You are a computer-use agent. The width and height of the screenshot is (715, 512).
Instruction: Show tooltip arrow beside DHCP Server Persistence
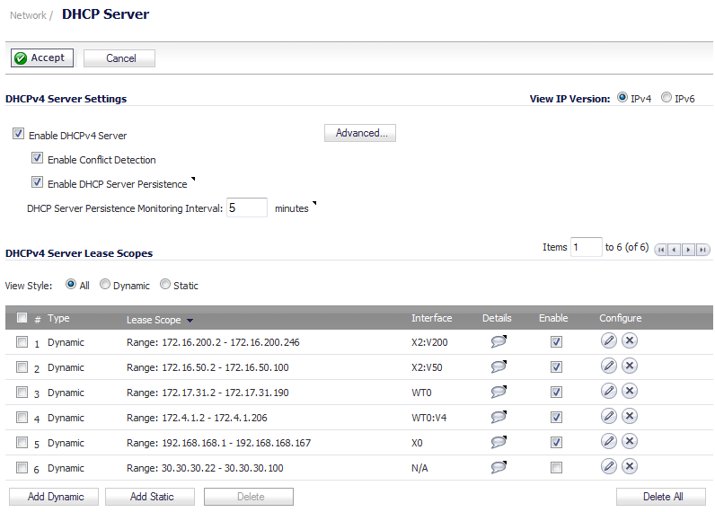coord(193,179)
